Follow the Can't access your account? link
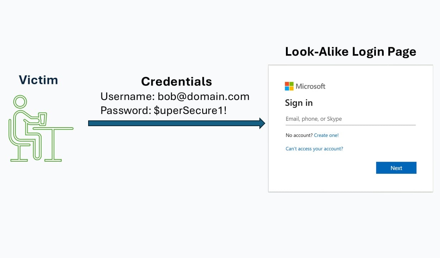This screenshot has width=440, height=258. coord(314,149)
